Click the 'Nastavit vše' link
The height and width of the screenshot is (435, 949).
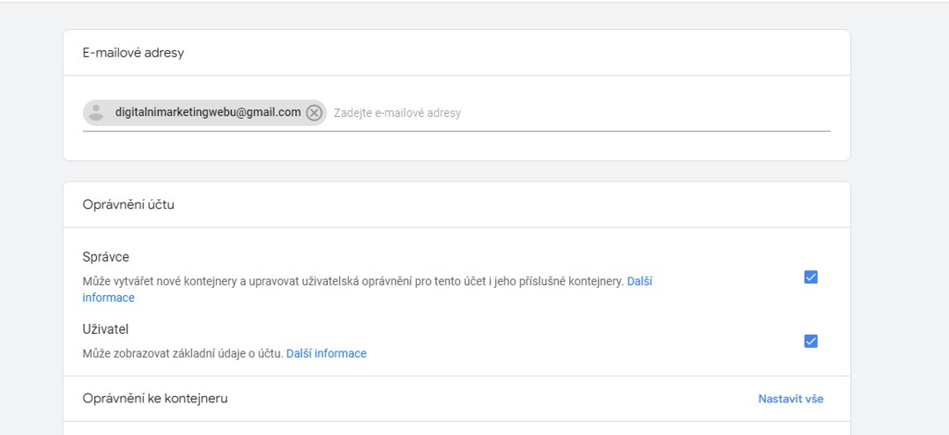pos(790,399)
